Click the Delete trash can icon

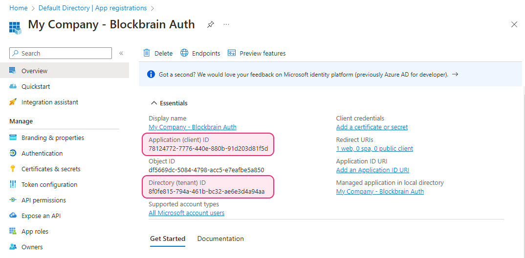coord(147,53)
